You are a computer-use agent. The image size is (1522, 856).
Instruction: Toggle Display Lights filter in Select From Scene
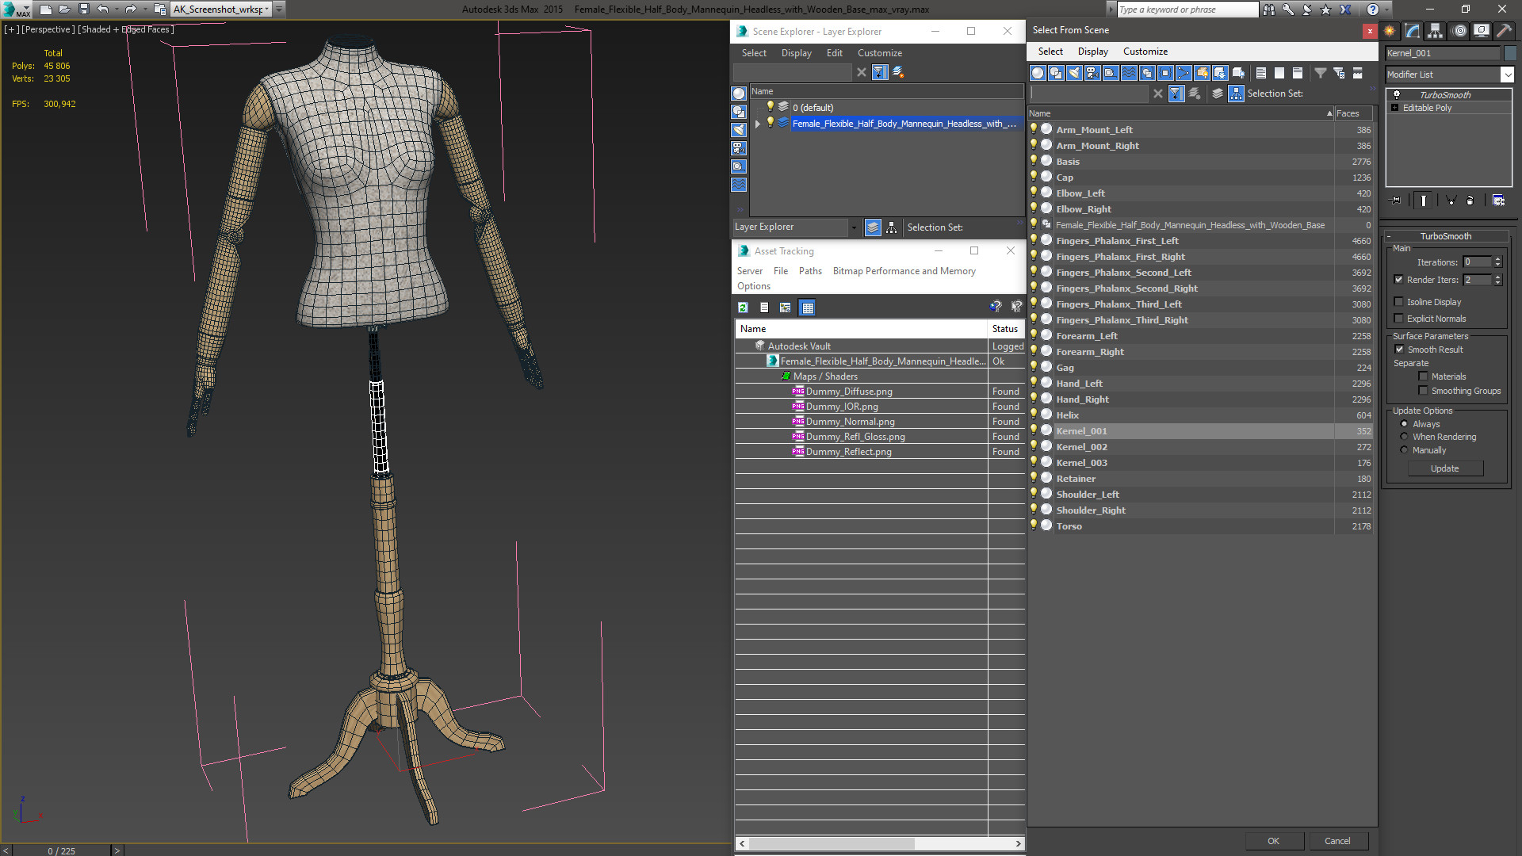pos(1074,73)
